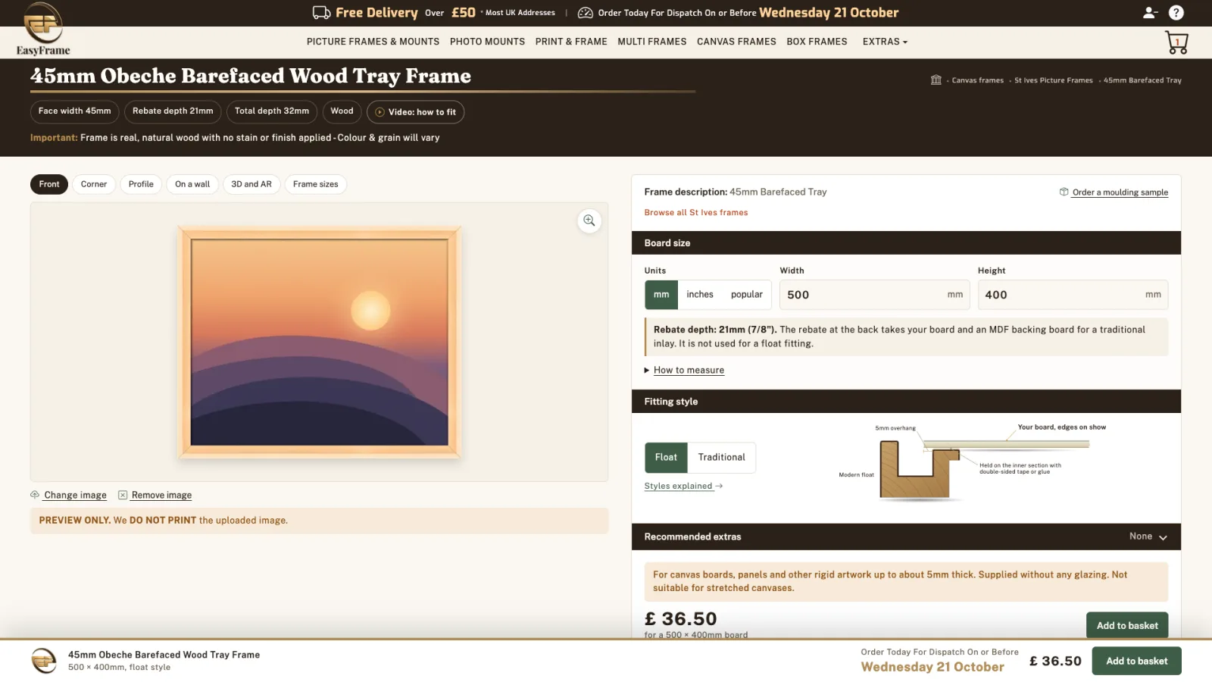Click the Styles explained arrow icon
The width and height of the screenshot is (1212, 682).
tap(719, 486)
